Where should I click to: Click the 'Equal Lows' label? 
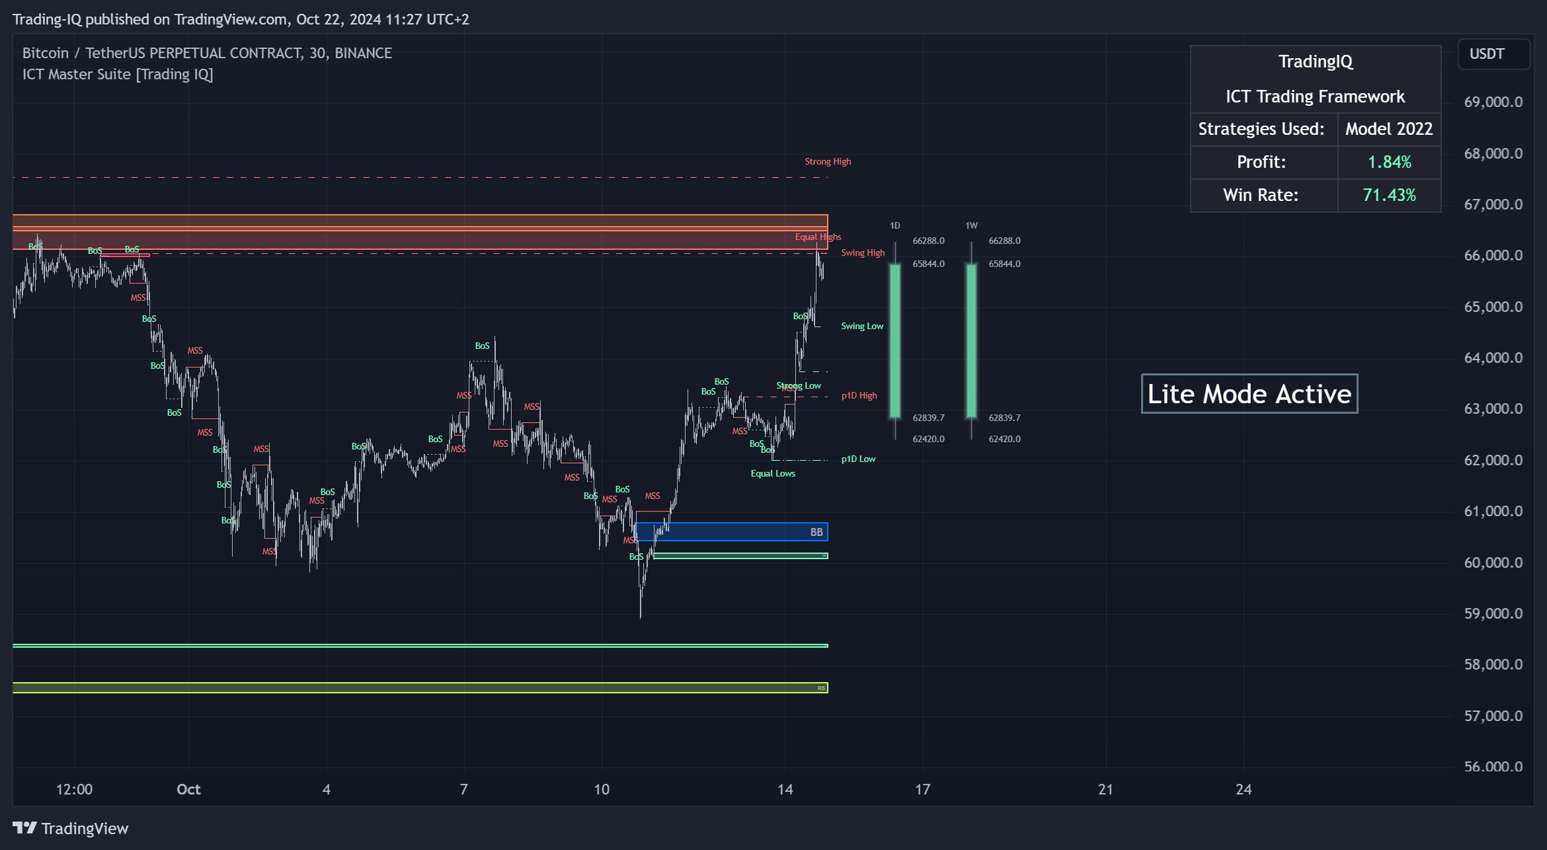click(773, 473)
